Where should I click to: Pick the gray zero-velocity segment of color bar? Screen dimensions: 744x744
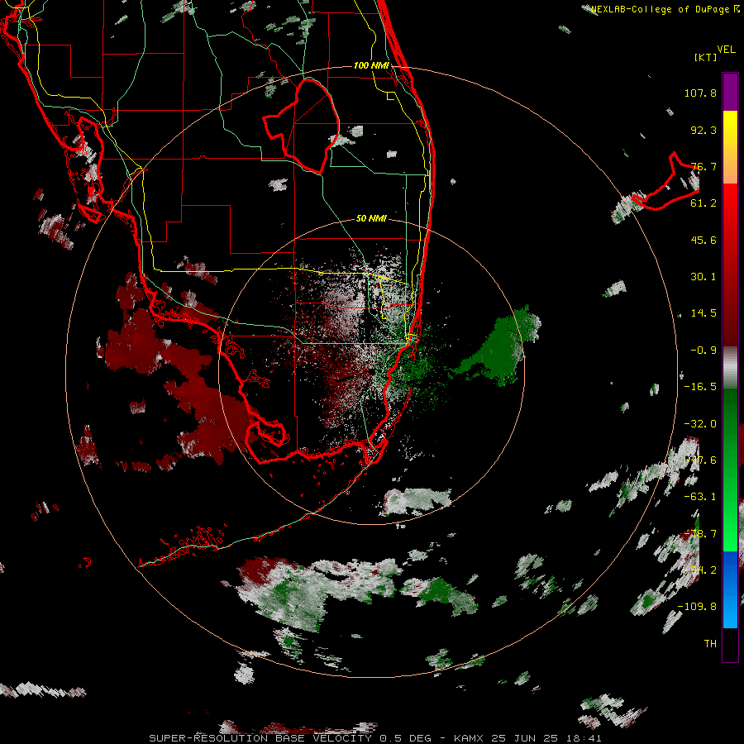point(730,368)
